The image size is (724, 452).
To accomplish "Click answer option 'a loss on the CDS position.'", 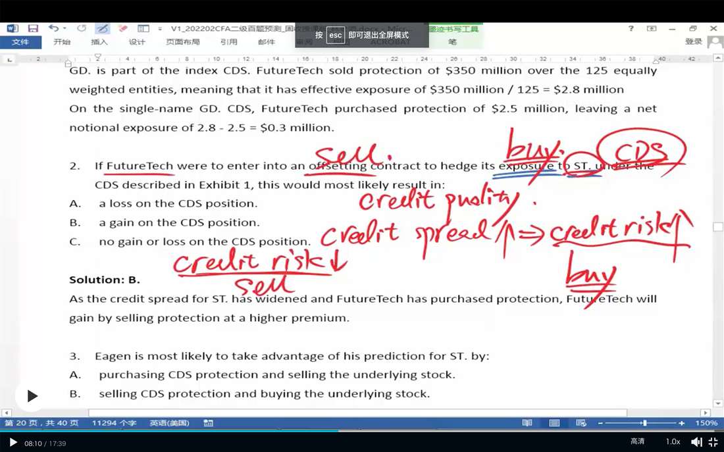I will (x=178, y=203).
